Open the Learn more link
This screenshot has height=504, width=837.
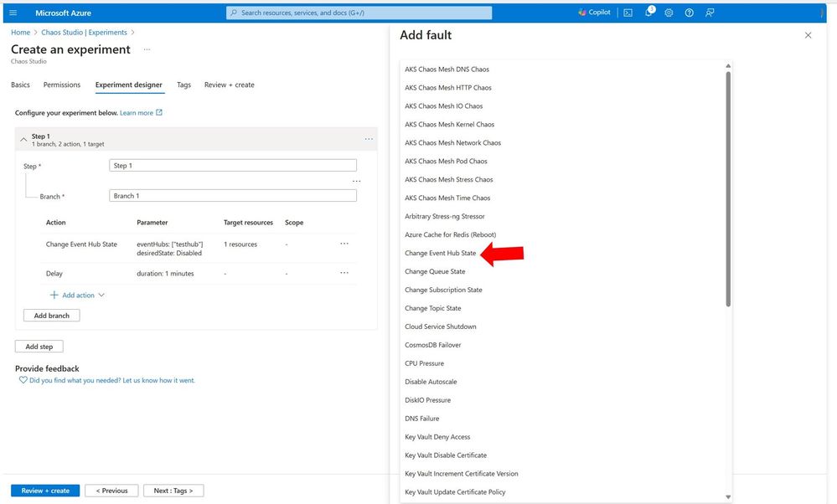136,113
